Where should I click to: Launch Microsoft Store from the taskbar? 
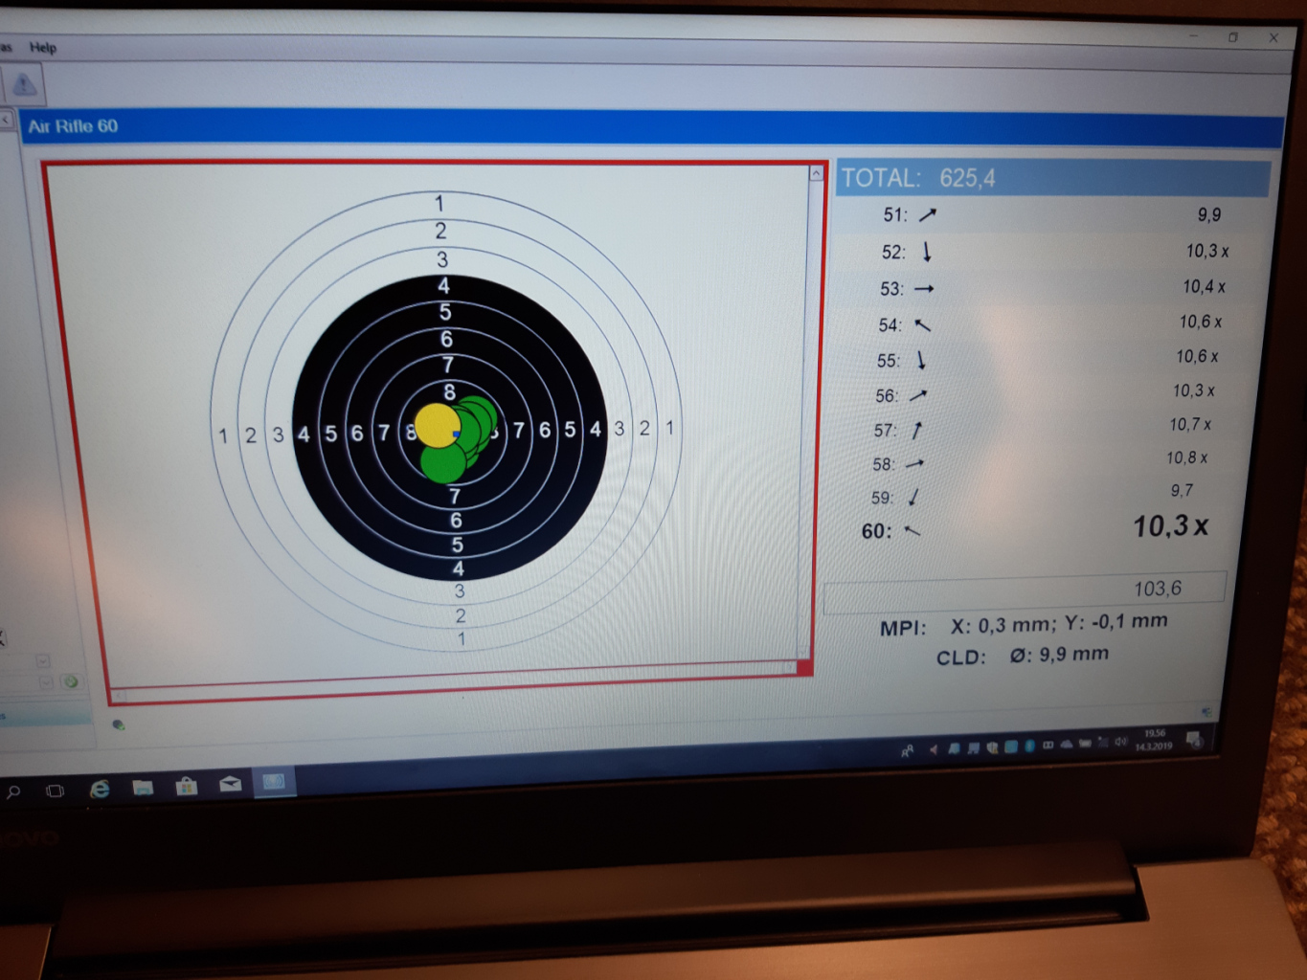(x=187, y=786)
